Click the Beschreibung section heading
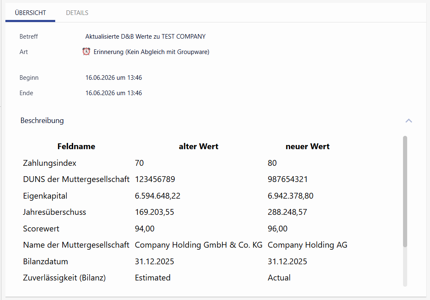This screenshot has height=300, width=430. coord(42,120)
